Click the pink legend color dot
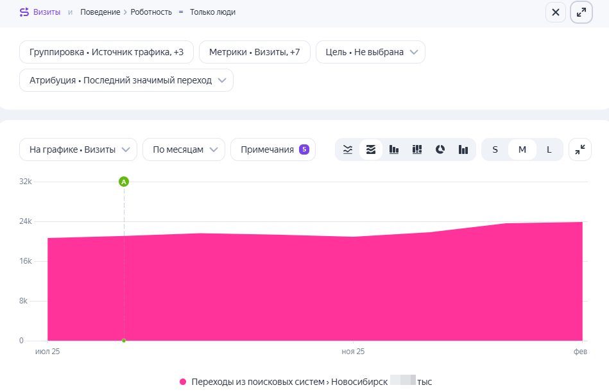Screen dimensions: 609x392 [183, 382]
